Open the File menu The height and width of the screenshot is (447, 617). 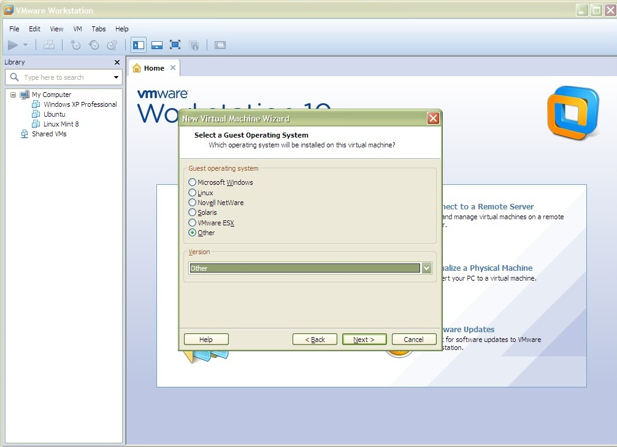pos(14,29)
